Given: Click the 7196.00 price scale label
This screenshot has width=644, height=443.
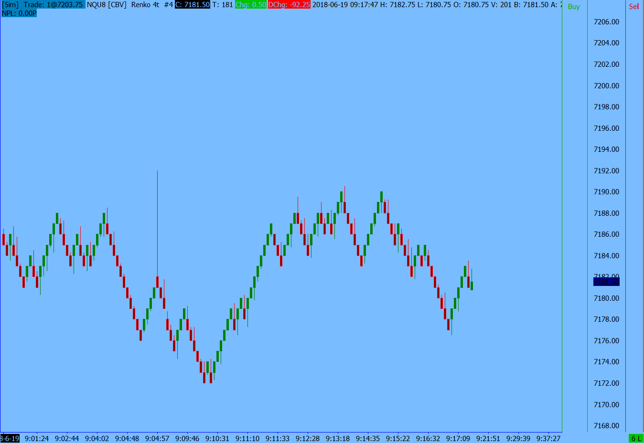Looking at the screenshot, I should [x=606, y=128].
